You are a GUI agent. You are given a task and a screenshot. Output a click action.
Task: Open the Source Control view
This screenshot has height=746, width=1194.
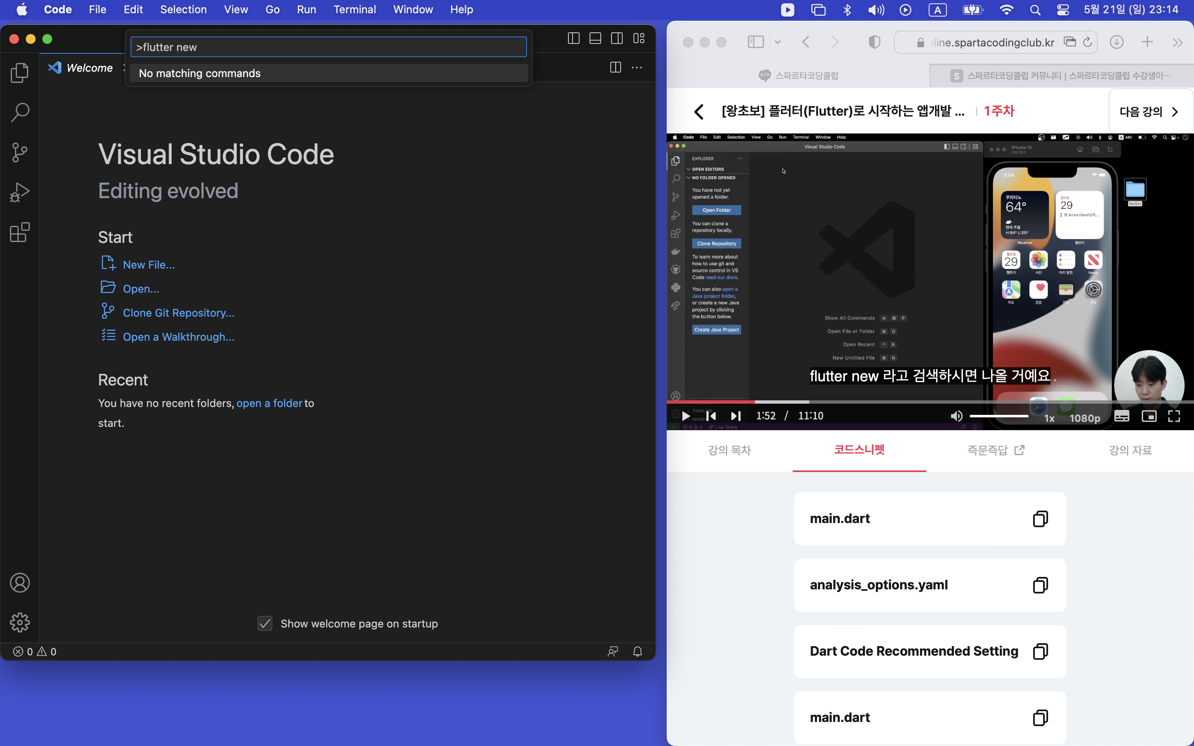(20, 153)
